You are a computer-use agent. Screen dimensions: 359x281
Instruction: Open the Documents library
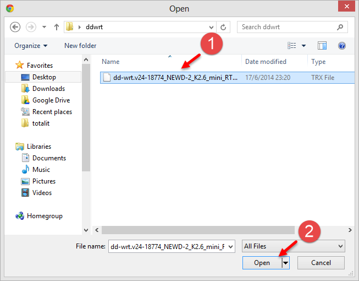(x=49, y=158)
